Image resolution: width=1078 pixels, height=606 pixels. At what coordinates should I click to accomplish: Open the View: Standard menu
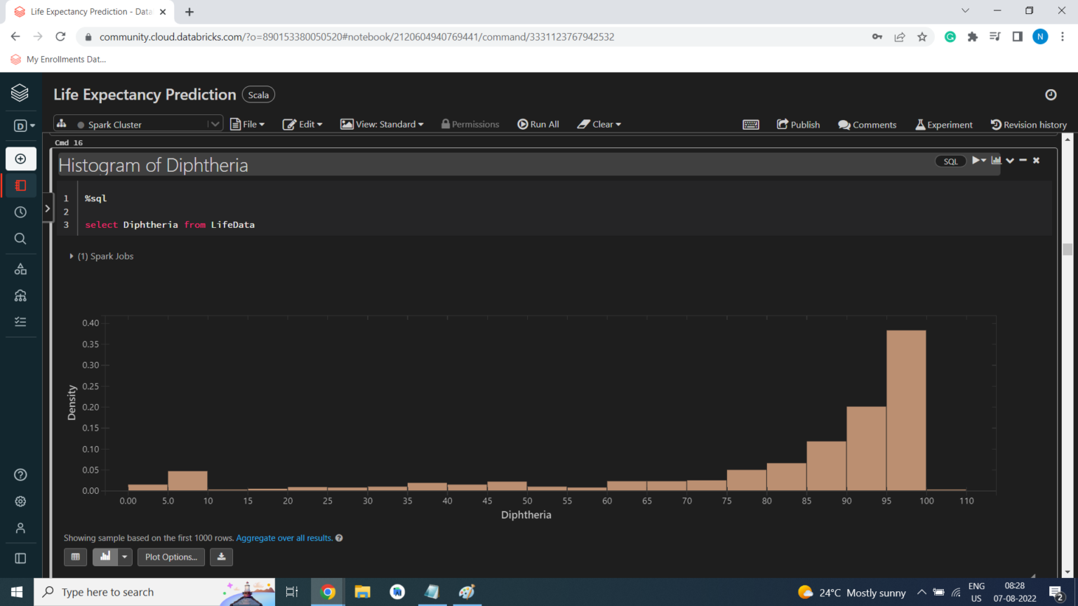382,124
